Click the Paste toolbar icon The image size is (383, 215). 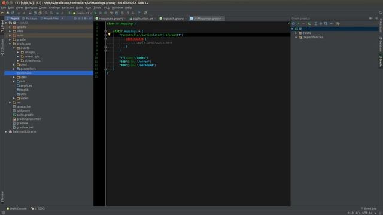tap(40, 13)
